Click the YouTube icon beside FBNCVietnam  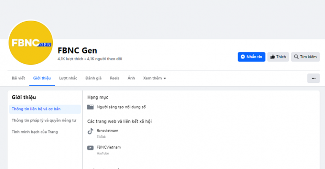tap(90, 148)
